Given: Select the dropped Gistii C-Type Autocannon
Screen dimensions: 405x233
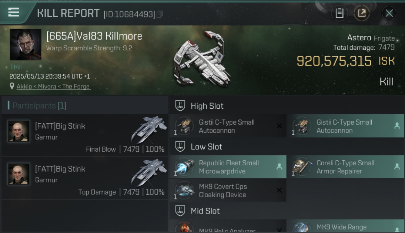Looking at the screenshot, I should [x=346, y=126].
